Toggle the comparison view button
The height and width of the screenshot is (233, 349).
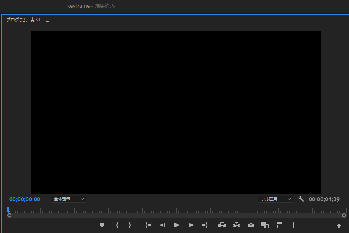pos(265,225)
